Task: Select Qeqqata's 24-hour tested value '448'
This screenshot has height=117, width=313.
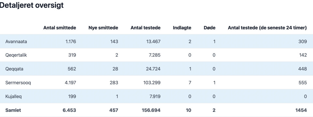Action: coord(303,69)
